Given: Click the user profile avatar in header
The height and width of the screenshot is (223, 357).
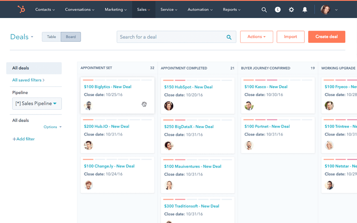Looking at the screenshot, I should [325, 10].
